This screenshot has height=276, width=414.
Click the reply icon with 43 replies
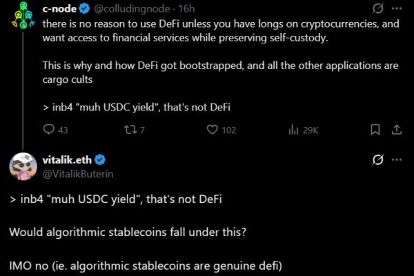click(x=49, y=129)
